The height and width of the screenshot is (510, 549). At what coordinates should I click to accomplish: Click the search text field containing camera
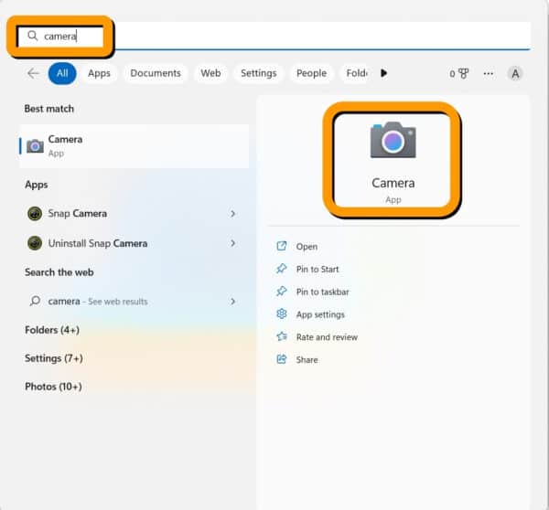(x=274, y=36)
